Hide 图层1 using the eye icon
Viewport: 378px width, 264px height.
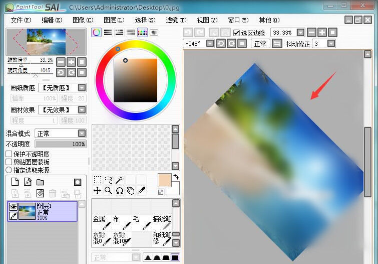tap(13, 207)
